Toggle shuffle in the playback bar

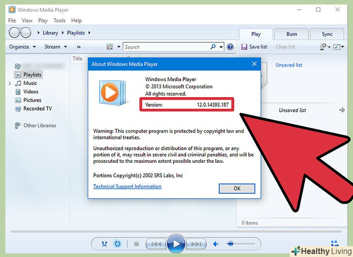pyautogui.click(x=104, y=244)
